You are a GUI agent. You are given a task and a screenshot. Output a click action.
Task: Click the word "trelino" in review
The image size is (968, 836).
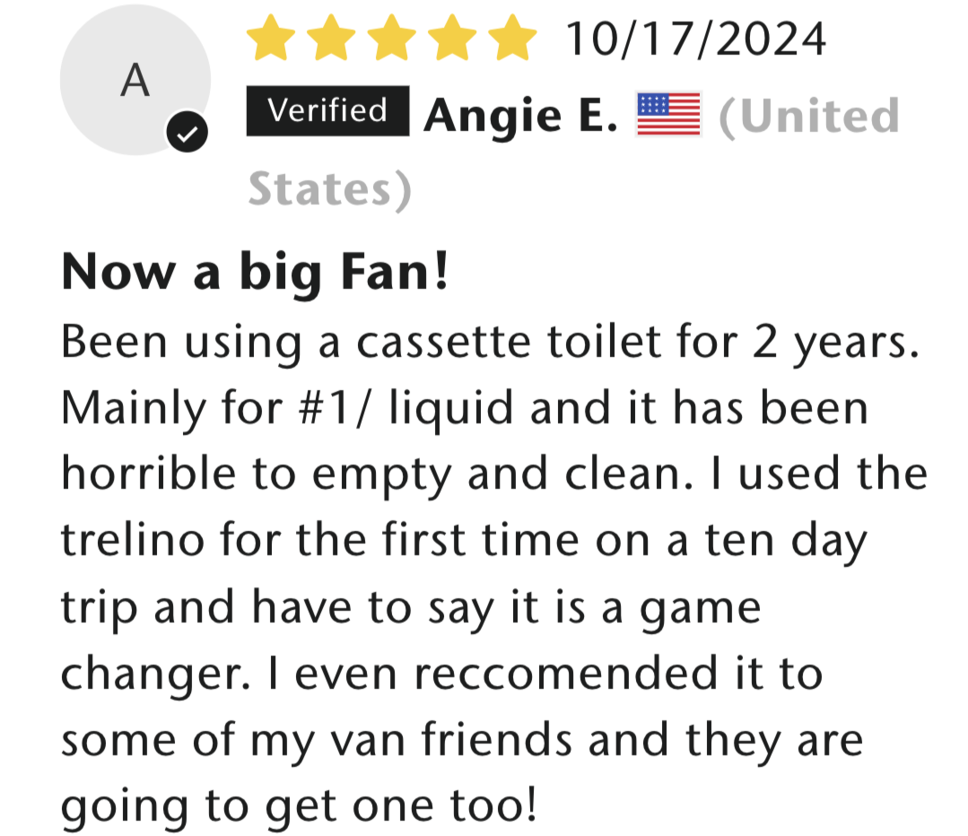click(x=133, y=540)
